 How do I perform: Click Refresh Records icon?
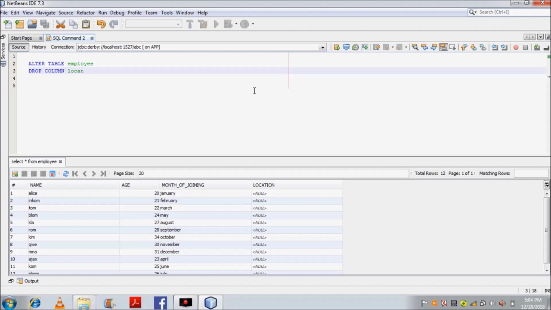click(x=65, y=174)
